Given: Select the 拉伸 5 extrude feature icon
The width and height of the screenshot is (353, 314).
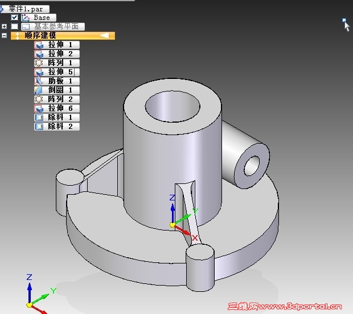Looking at the screenshot, I should coord(39,72).
